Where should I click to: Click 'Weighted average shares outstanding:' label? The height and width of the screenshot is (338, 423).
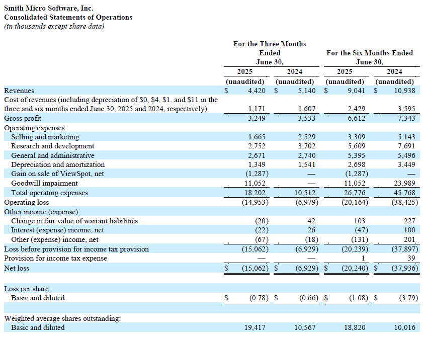click(x=62, y=318)
